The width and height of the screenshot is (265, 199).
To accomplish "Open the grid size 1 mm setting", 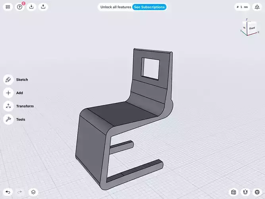I will tap(242, 7).
